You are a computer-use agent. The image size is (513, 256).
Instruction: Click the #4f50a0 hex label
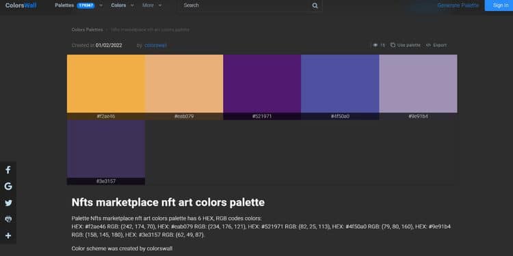click(x=340, y=116)
